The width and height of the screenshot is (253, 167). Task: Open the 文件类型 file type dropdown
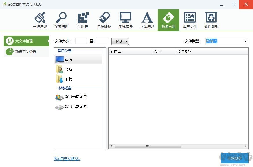[x=226, y=41]
